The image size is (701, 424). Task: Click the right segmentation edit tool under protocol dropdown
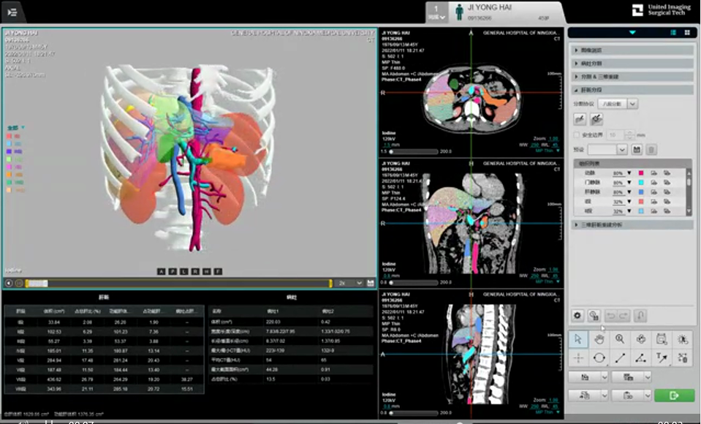[596, 119]
